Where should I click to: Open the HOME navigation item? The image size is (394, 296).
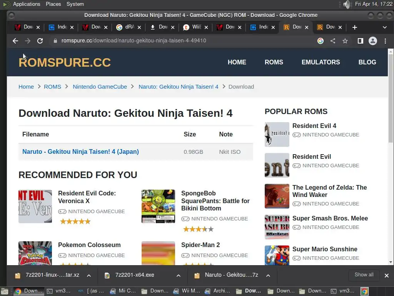[x=237, y=62]
